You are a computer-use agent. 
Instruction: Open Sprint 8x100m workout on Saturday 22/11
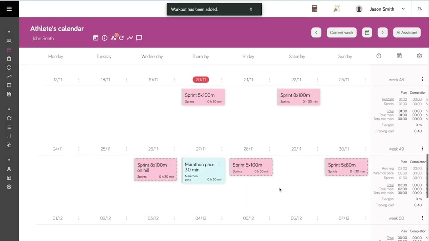[x=299, y=97]
